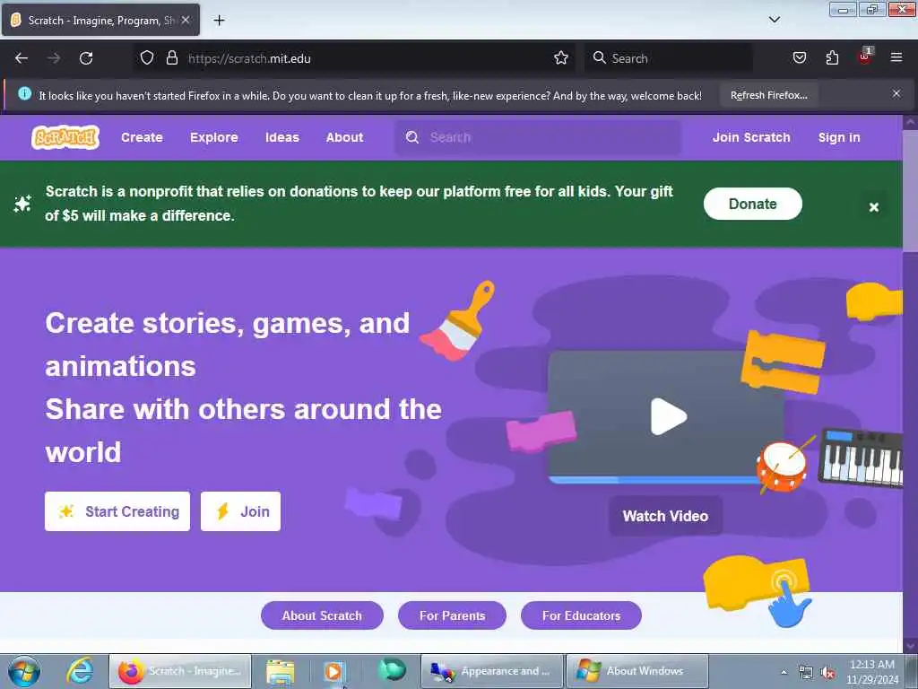Image resolution: width=918 pixels, height=689 pixels.
Task: Open the tracking protection shield icon
Action: pos(147,58)
